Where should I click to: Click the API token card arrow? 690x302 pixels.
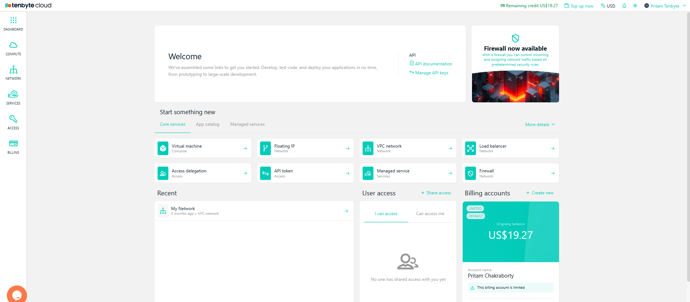click(348, 173)
